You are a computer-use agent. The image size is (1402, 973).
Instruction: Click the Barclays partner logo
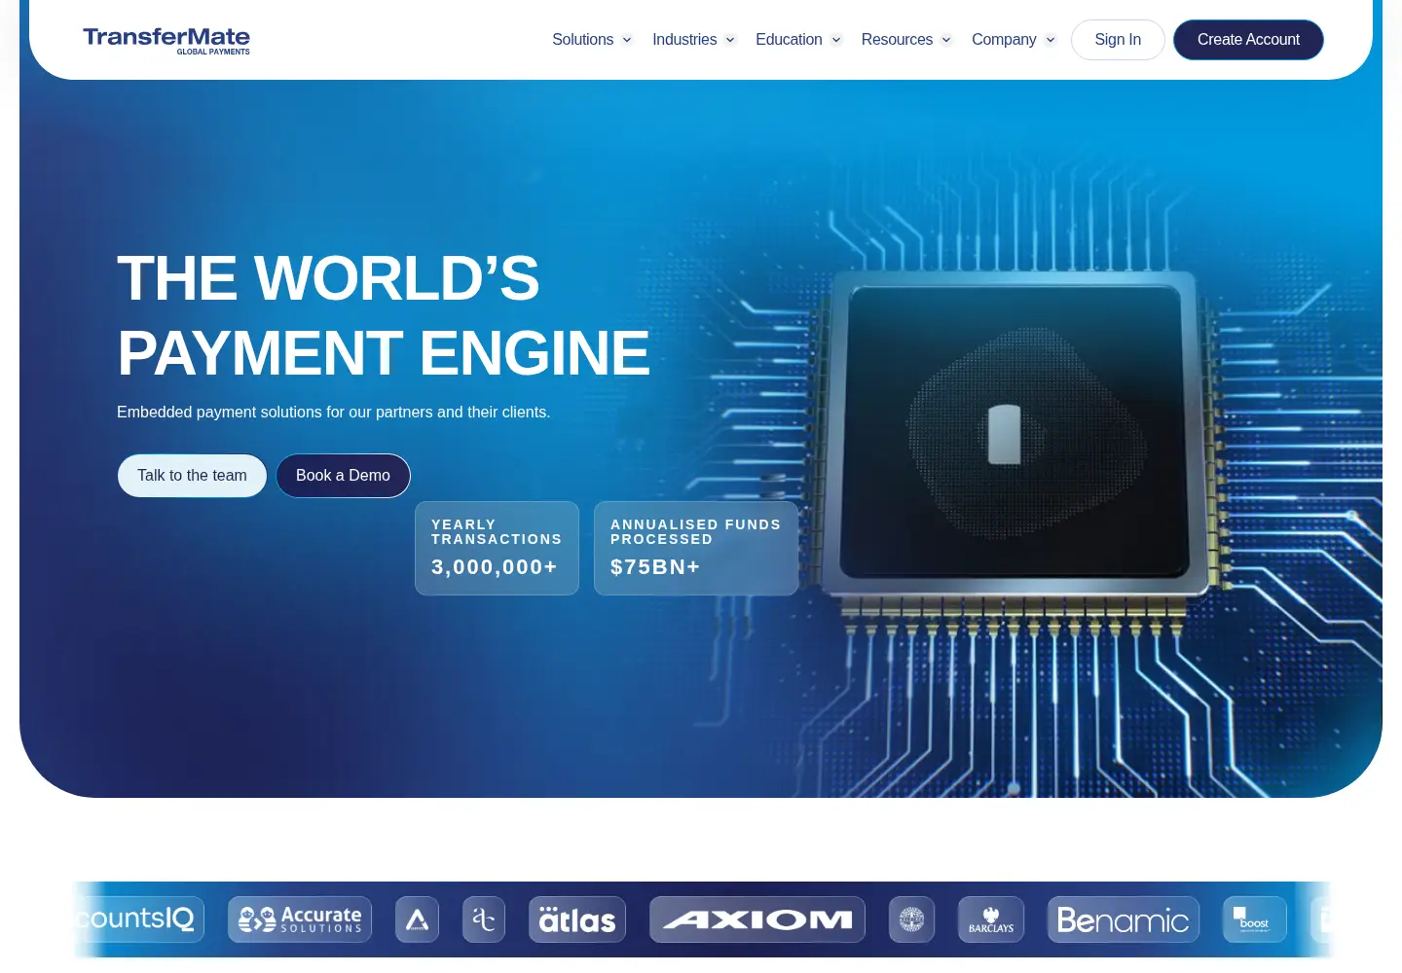tap(991, 919)
